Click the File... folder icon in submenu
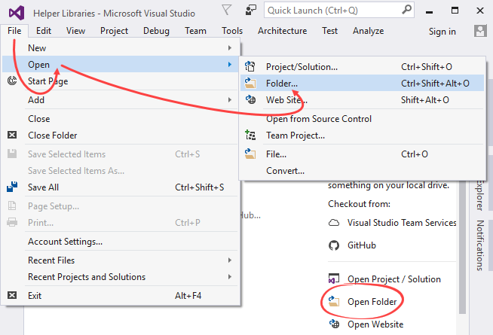This screenshot has height=335, width=493. (x=250, y=154)
